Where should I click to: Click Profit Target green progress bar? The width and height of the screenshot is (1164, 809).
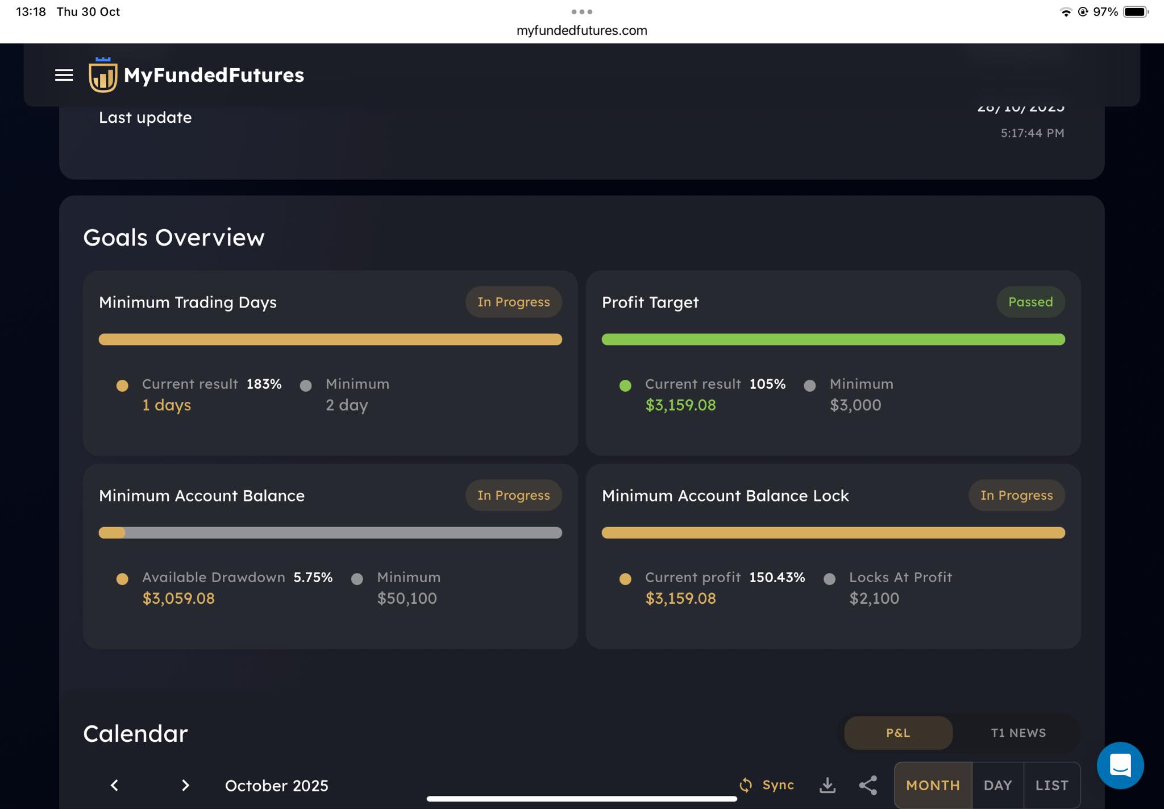[x=833, y=339]
